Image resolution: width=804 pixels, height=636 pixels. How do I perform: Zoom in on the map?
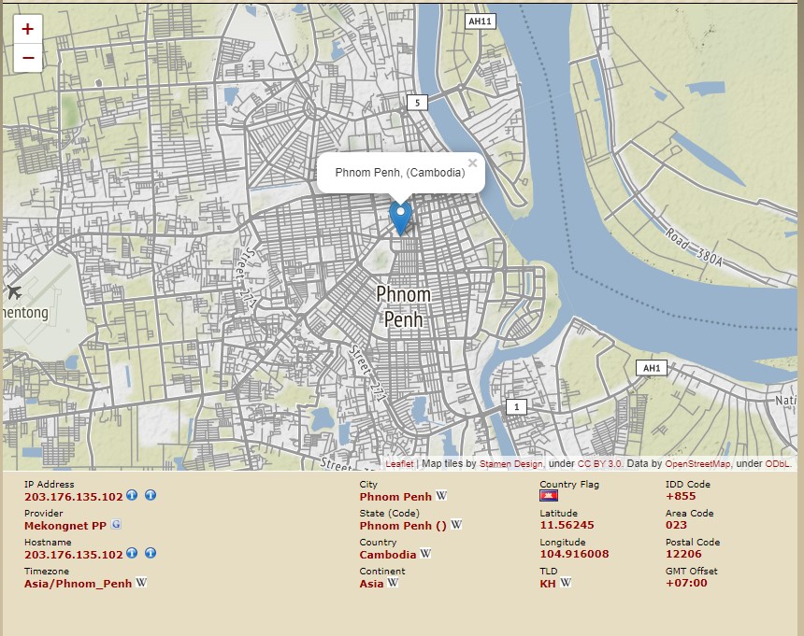click(x=28, y=29)
